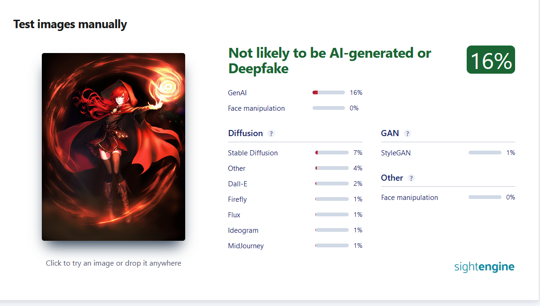Screen dimensions: 540x306
Task: Click the Ideogram 1% bar
Action: click(x=332, y=230)
